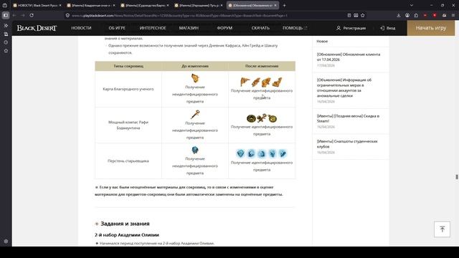Screen dimensions: 459x258
Task: Click the old antiquarian ring item icon
Action: tap(195, 150)
